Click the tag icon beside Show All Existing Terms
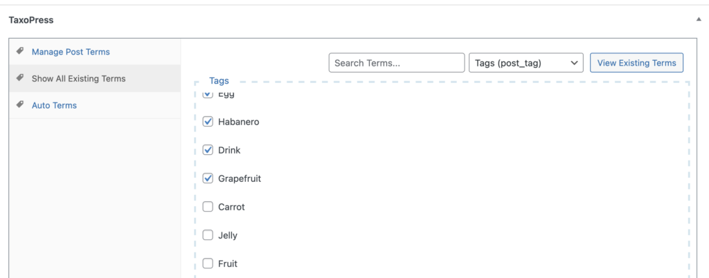 (20, 78)
